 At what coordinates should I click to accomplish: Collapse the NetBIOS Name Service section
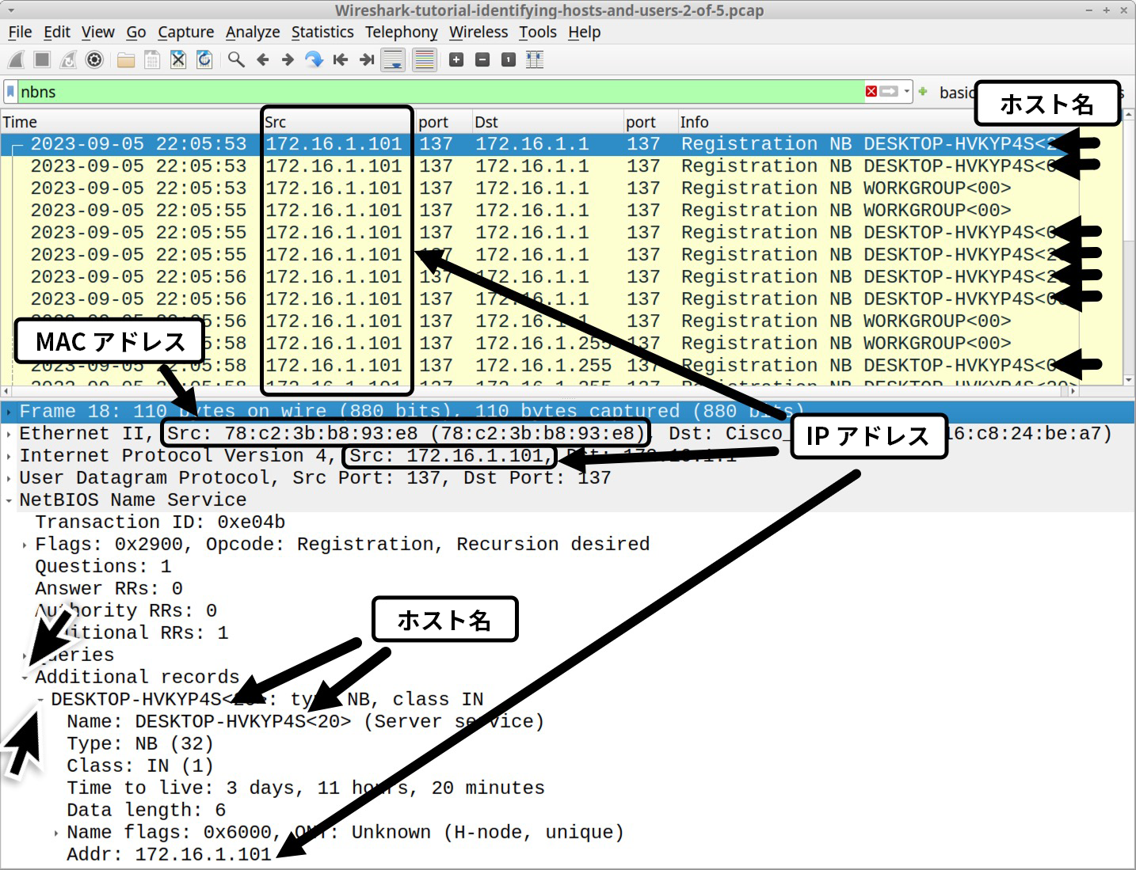click(8, 500)
